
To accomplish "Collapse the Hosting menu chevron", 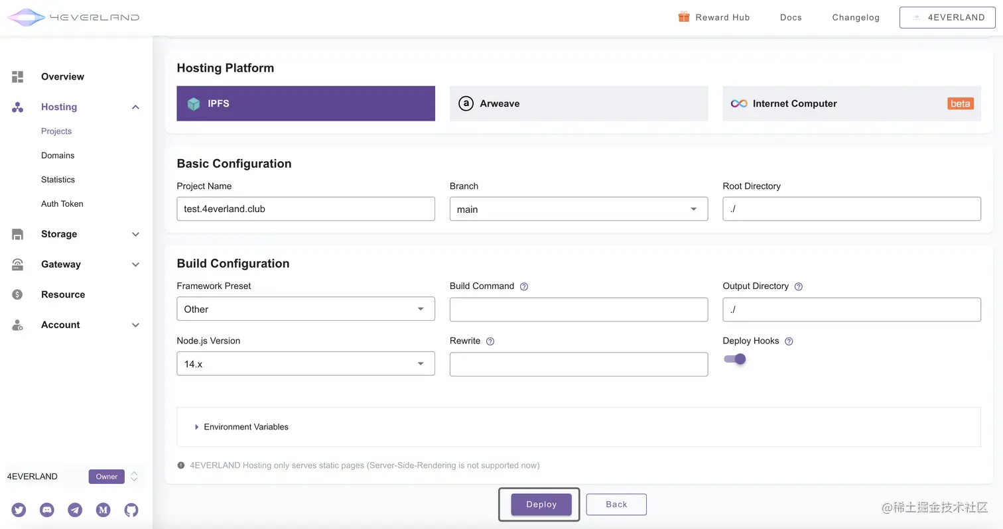I will click(x=135, y=107).
